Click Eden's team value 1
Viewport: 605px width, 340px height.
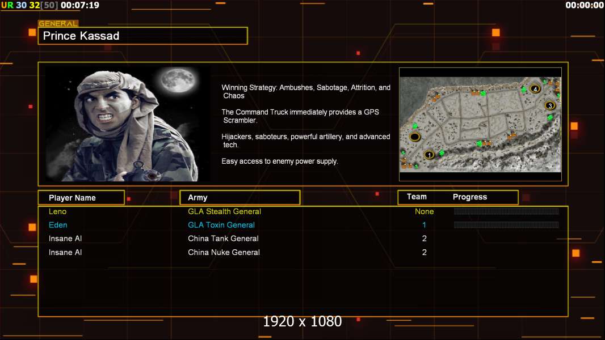[424, 225]
